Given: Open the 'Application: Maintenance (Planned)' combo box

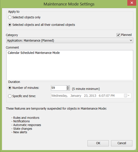Looking at the screenshot, I should tap(70, 40).
